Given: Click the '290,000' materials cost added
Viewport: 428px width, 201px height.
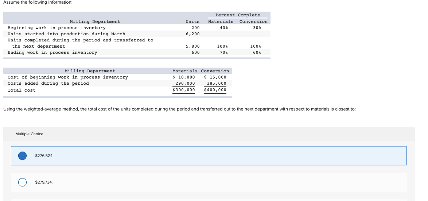Looking at the screenshot, I should (185, 84).
